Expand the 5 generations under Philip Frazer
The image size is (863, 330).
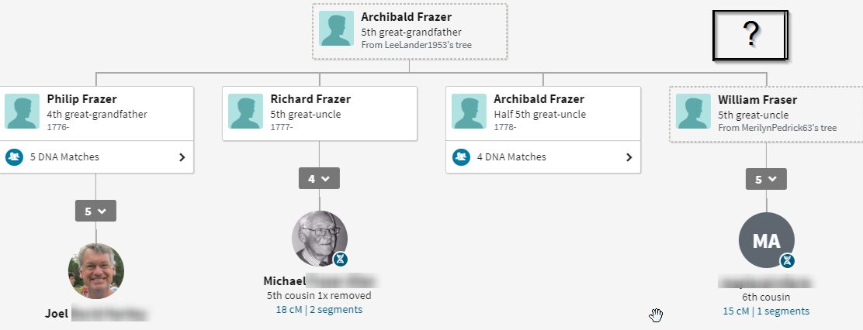coord(95,211)
